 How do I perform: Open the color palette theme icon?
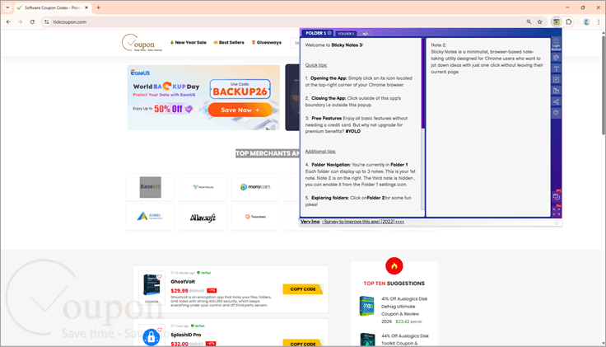pyautogui.click(x=556, y=58)
